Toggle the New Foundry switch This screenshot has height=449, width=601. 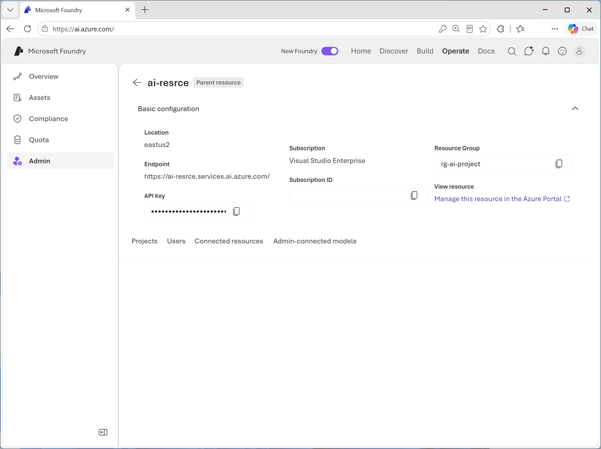[330, 51]
